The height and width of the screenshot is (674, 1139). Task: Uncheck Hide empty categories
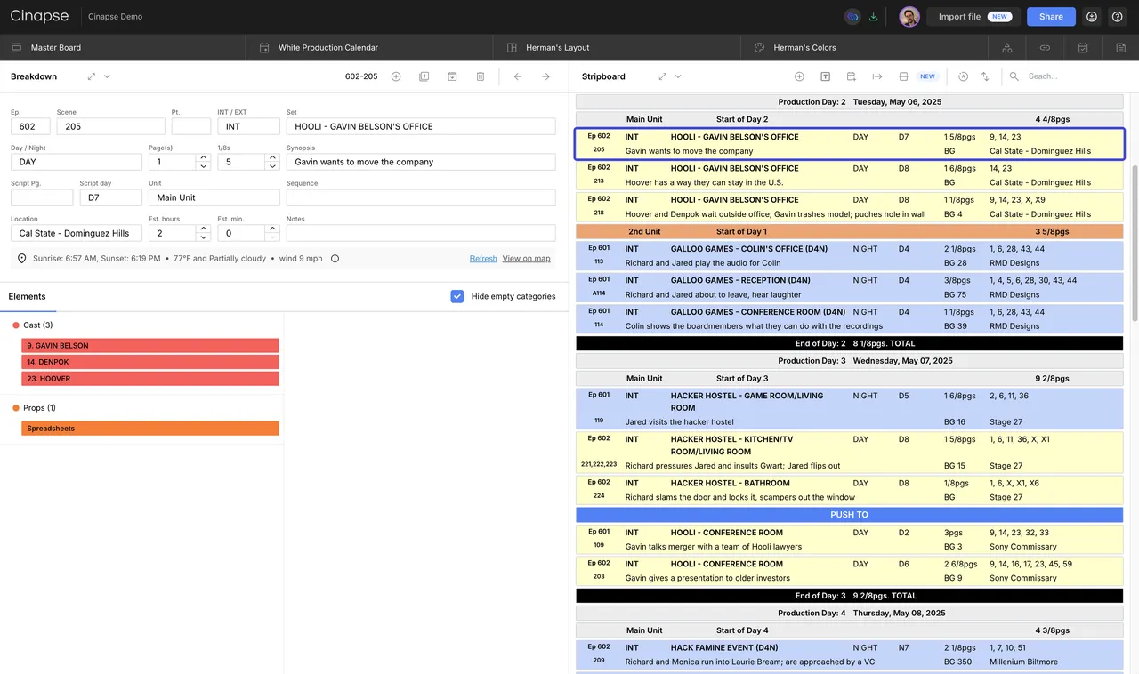[x=457, y=296]
